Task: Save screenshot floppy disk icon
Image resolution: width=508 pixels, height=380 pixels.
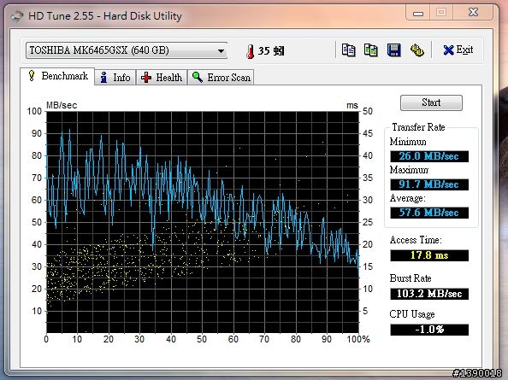Action: coord(394,50)
